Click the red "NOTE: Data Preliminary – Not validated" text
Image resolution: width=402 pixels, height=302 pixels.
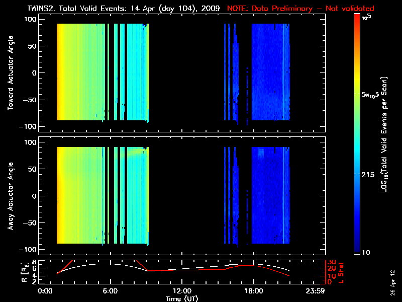click(300, 9)
